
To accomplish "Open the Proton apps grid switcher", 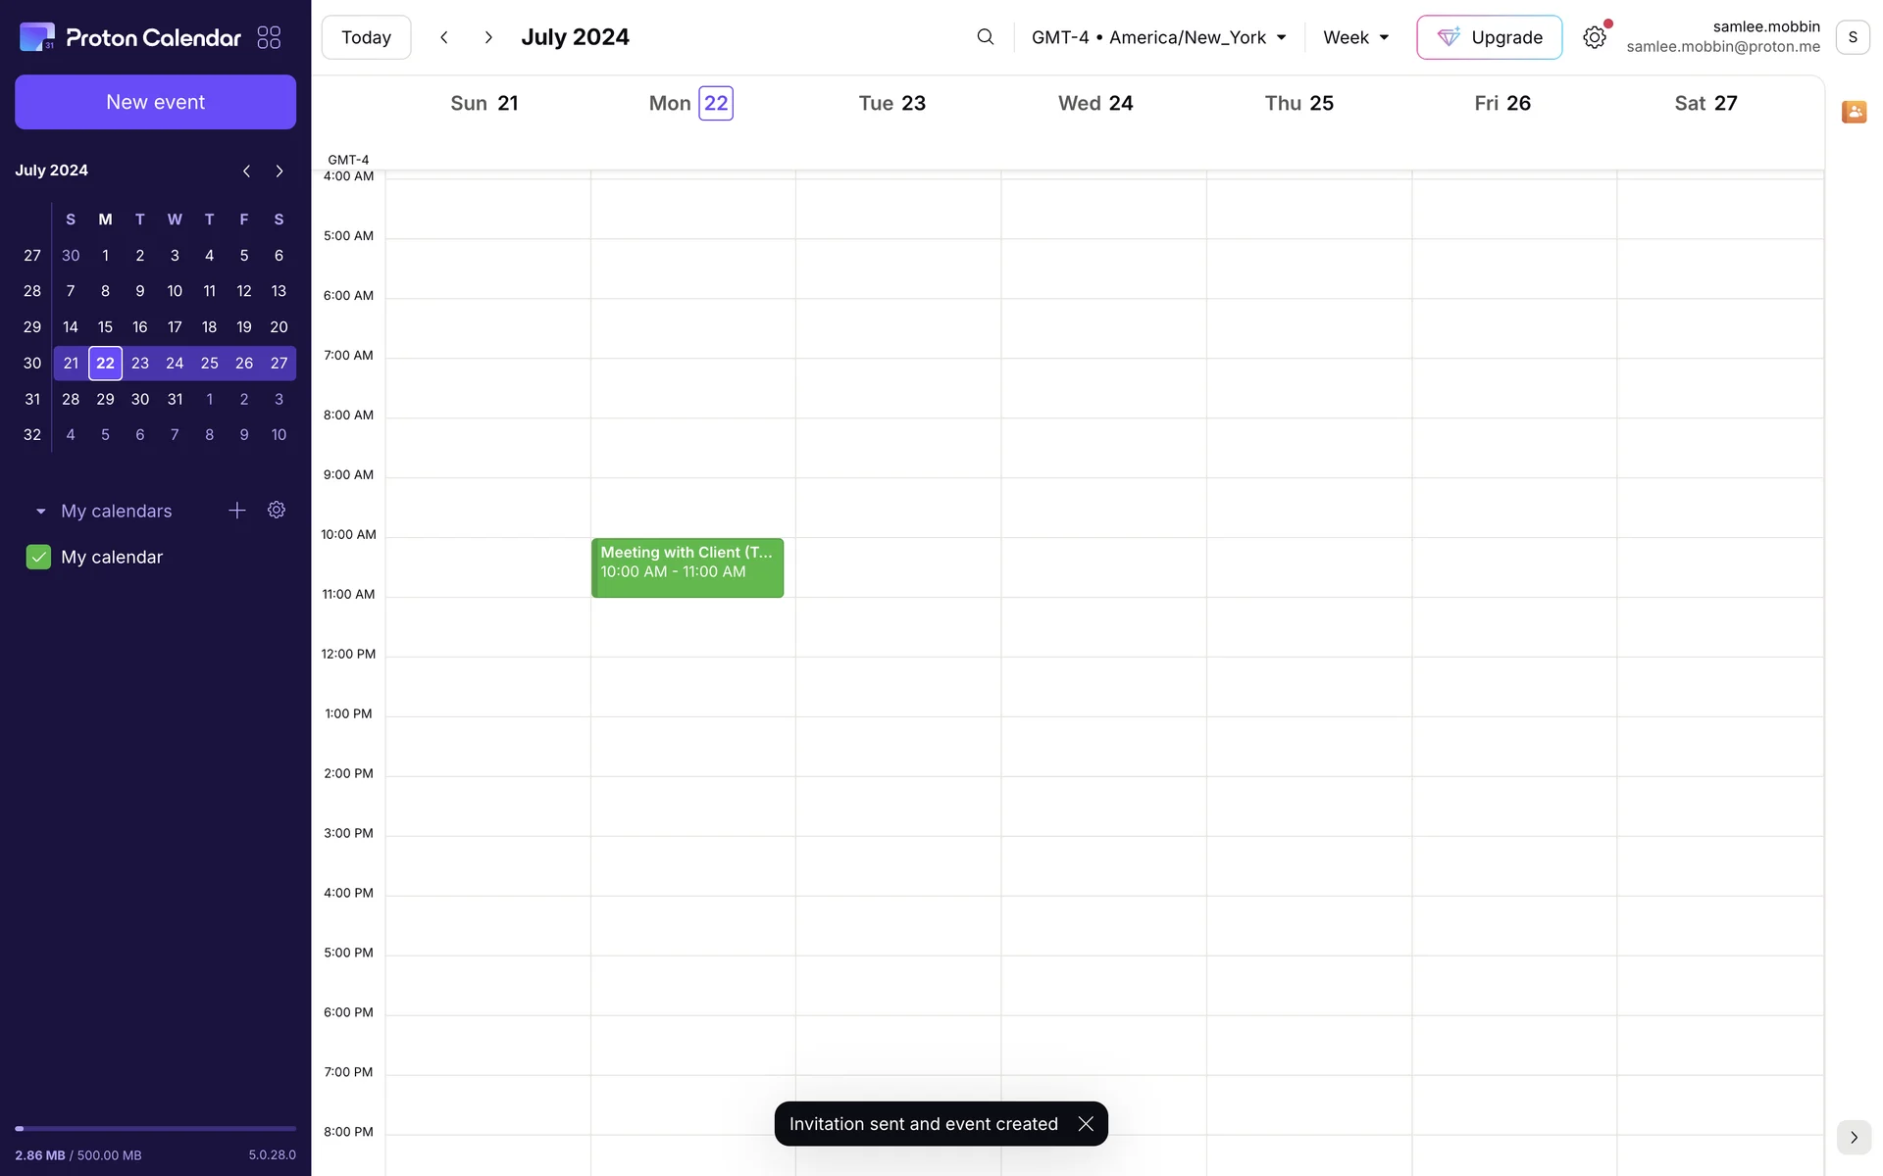I will click(269, 37).
